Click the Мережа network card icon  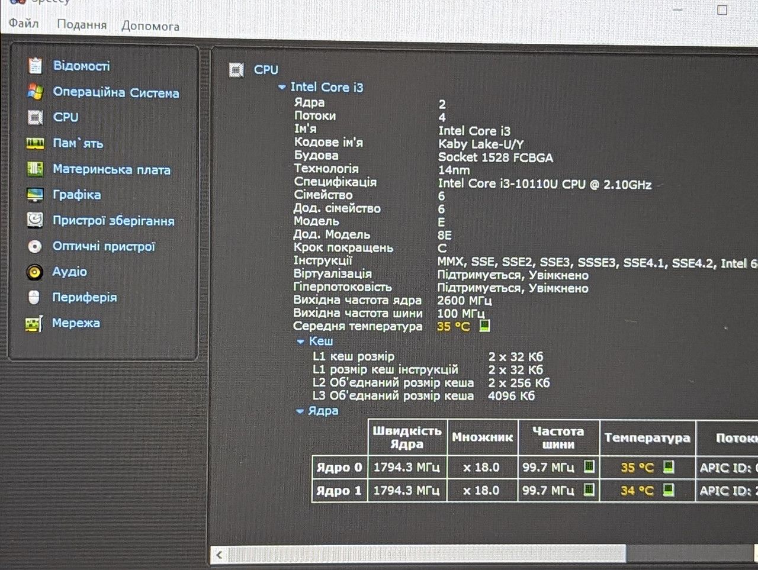(34, 323)
